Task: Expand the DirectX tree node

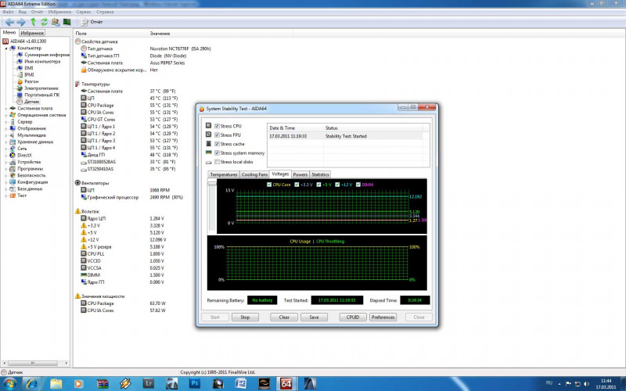Action: click(x=6, y=155)
